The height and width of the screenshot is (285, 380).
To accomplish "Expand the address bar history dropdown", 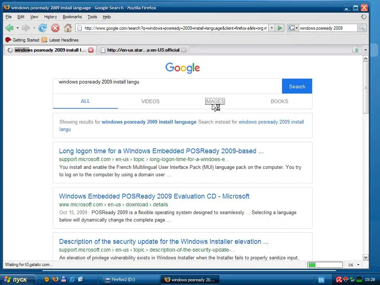I will coord(272,28).
